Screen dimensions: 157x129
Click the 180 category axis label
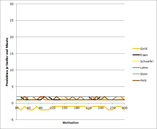pyautogui.click(x=77, y=108)
